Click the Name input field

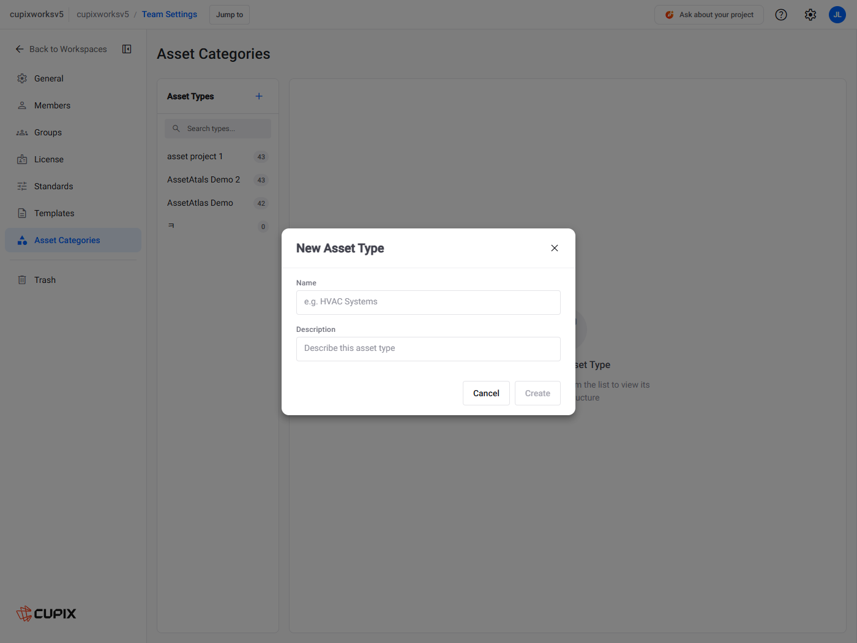coord(428,303)
